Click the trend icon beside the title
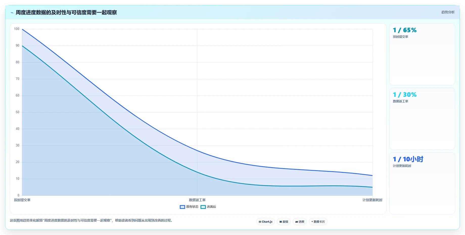 12,13
